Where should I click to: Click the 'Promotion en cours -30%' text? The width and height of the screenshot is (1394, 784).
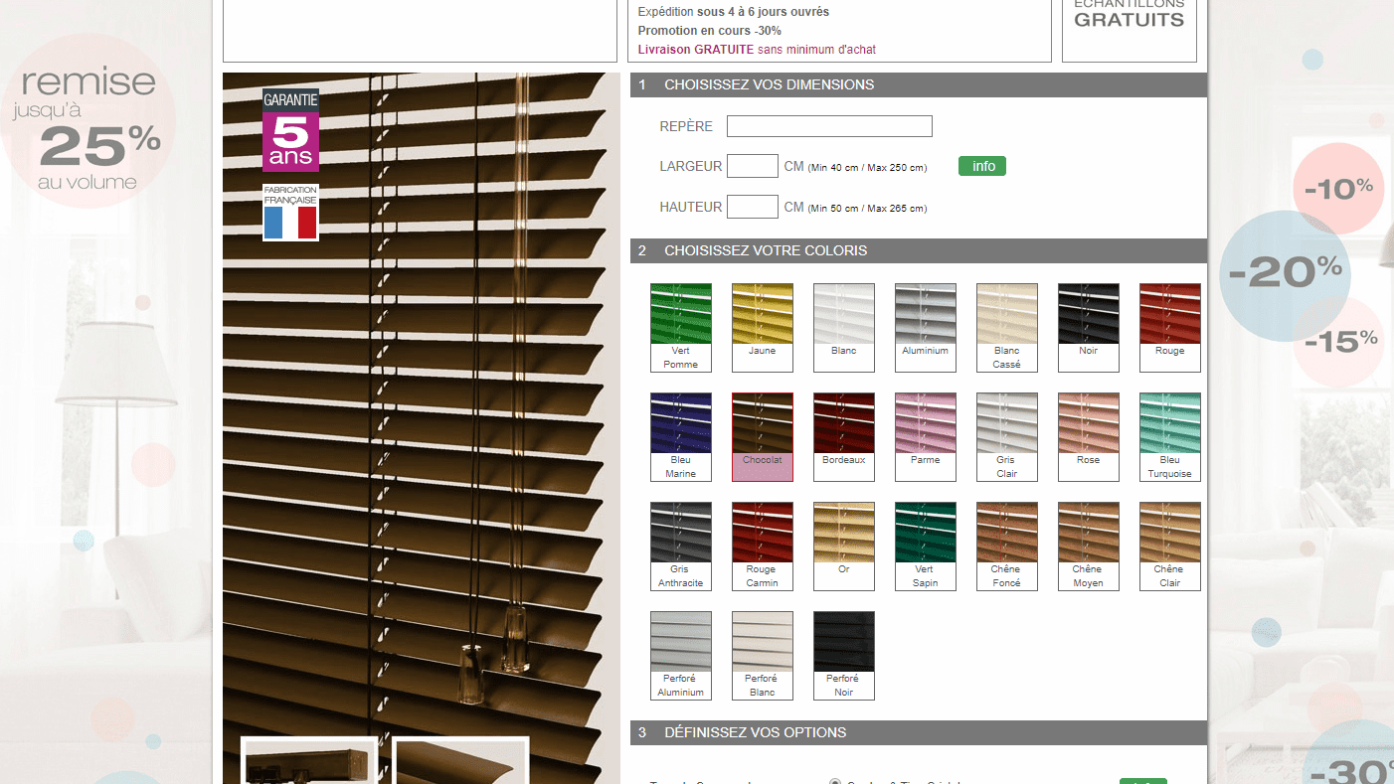coord(710,31)
